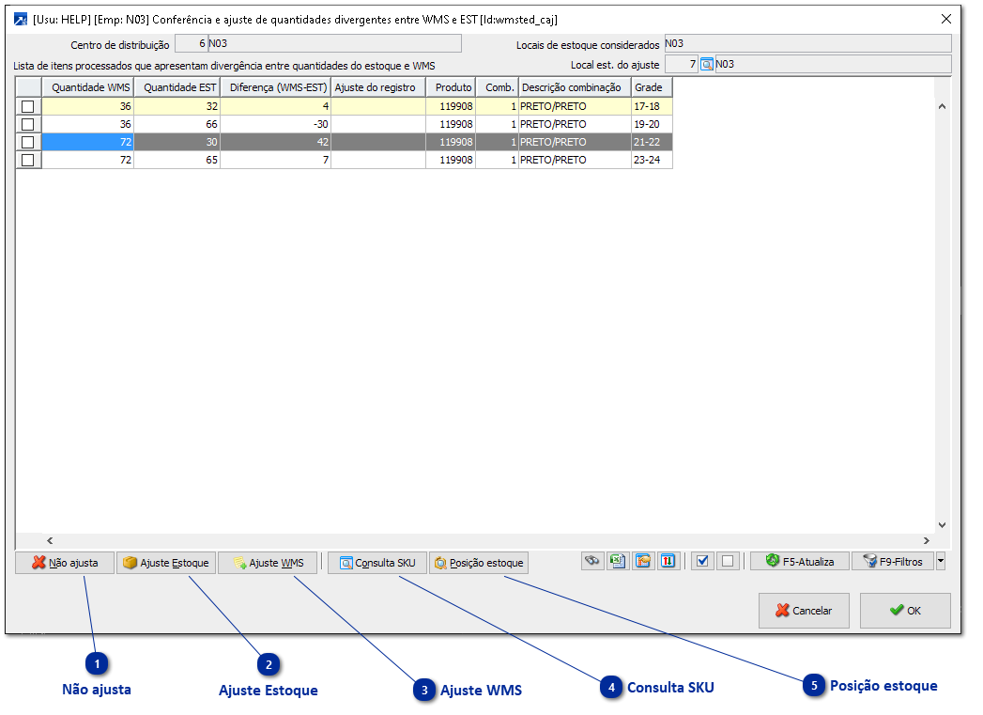
Task: Click the Comb. column header
Action: (498, 87)
